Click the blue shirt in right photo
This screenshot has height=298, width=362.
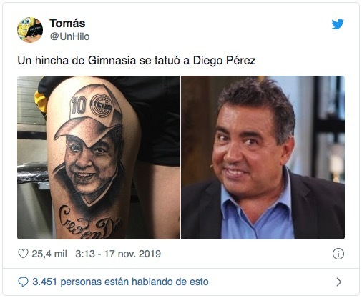(256, 211)
